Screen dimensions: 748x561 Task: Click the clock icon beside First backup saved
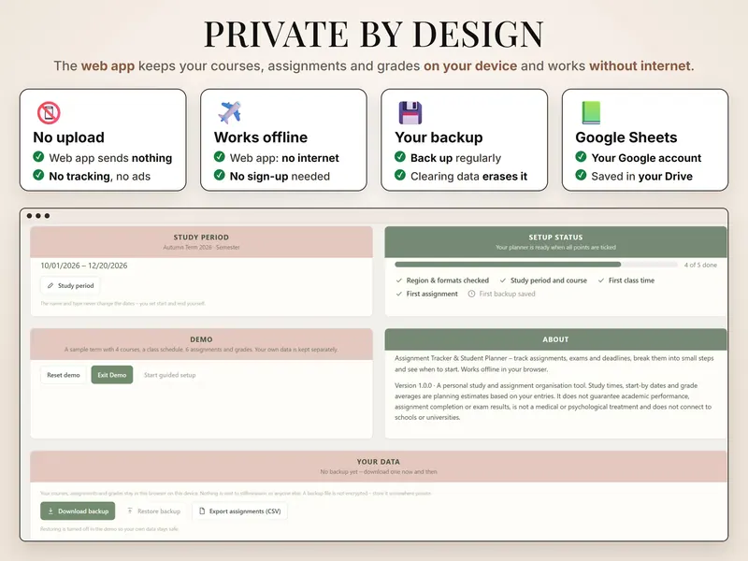471,294
